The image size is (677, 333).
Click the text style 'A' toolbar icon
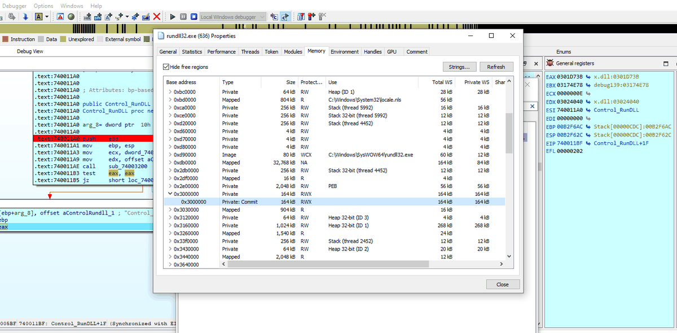click(38, 17)
